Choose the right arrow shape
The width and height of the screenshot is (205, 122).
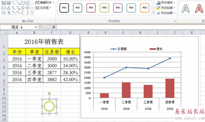point(23,8)
